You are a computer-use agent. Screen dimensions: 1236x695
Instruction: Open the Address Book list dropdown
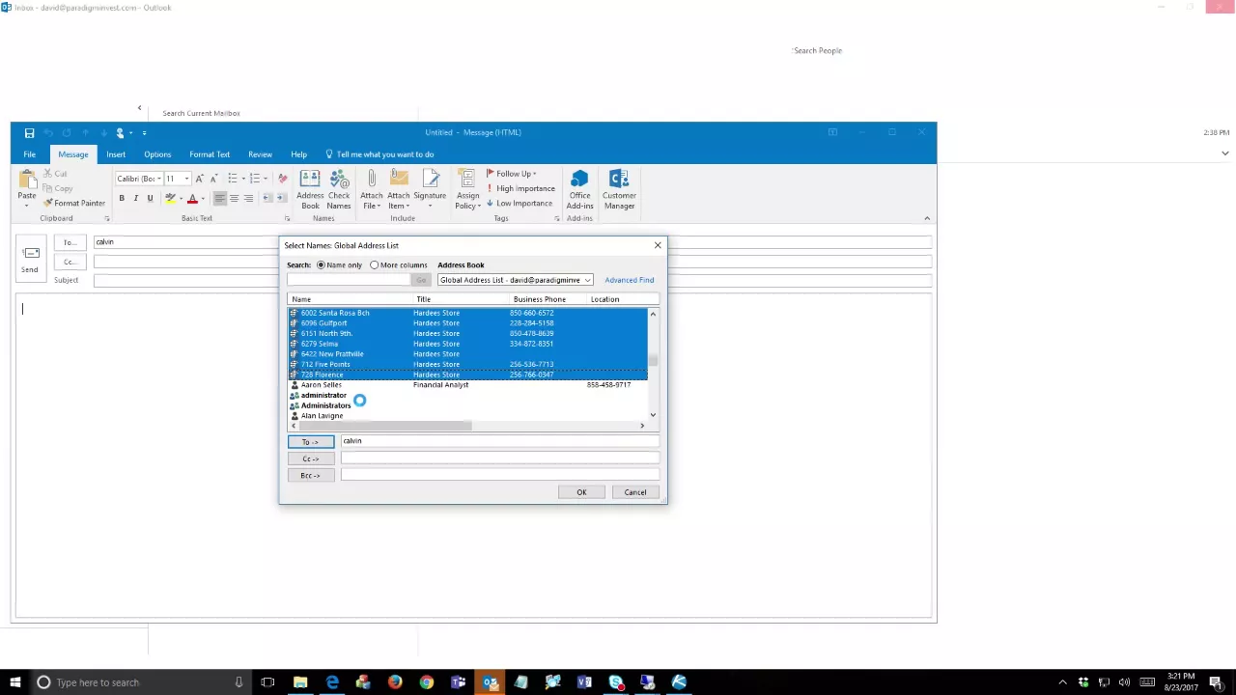tap(587, 280)
